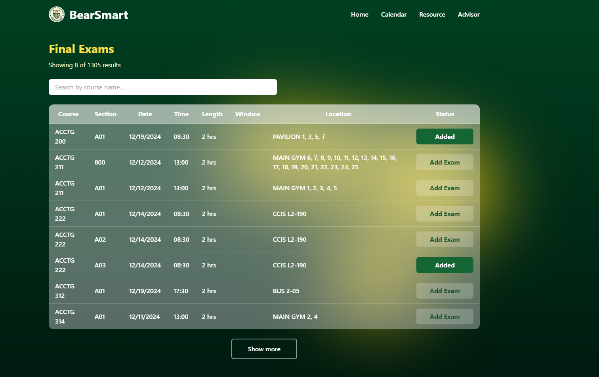The width and height of the screenshot is (599, 377).
Task: Visit the Resource section
Action: 432,14
